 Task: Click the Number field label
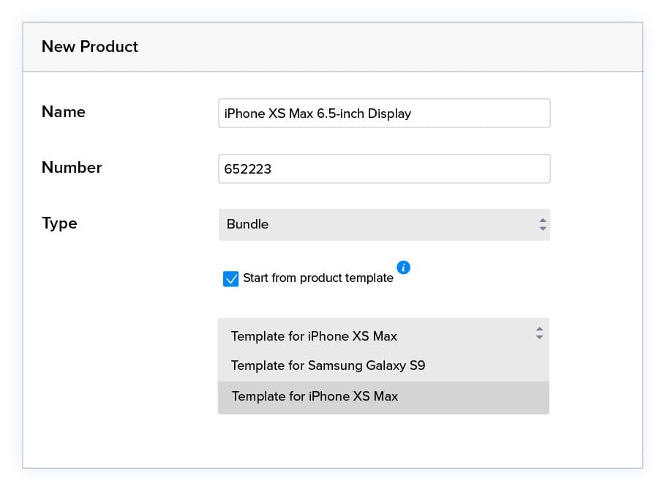point(71,167)
